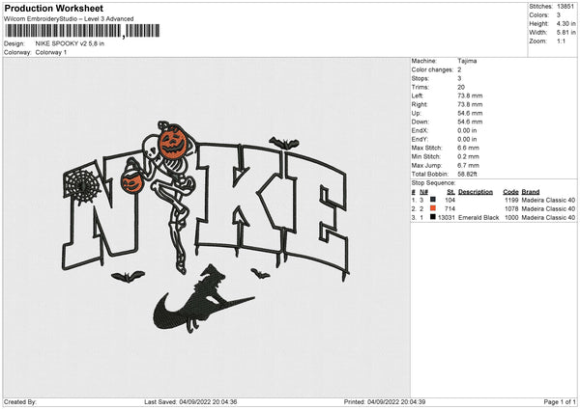The image size is (580, 409).
Task: Click the 'Stop Sequence:' heading
Action: tap(433, 183)
